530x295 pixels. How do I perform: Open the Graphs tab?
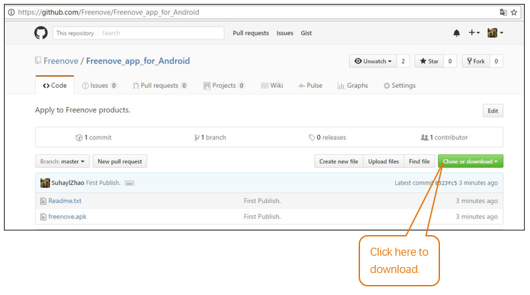[x=353, y=85]
